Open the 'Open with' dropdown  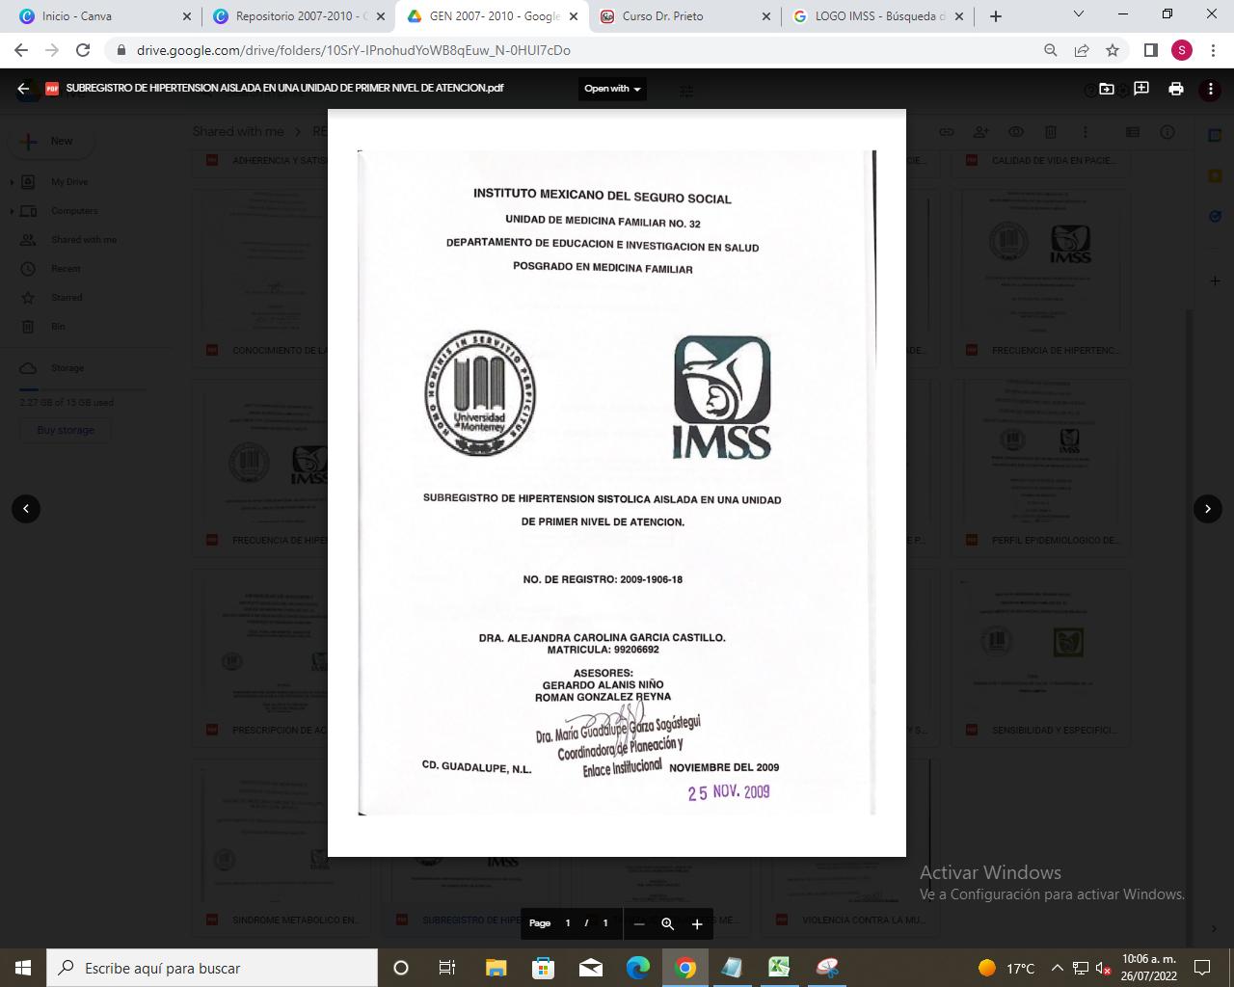coord(612,89)
